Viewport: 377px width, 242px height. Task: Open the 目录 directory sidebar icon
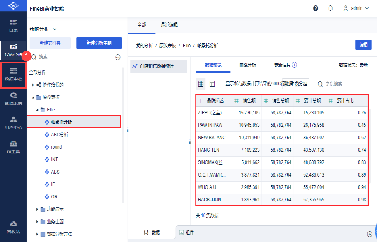pyautogui.click(x=13, y=26)
